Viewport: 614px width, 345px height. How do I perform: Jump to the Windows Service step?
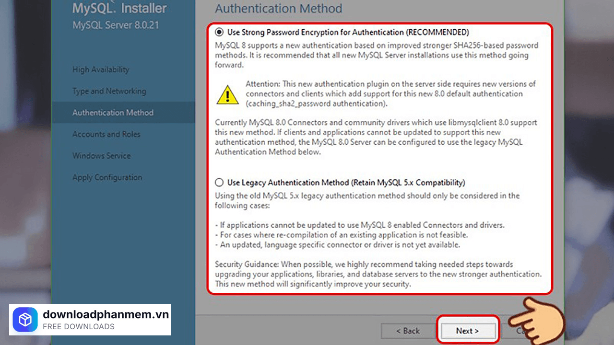point(101,156)
